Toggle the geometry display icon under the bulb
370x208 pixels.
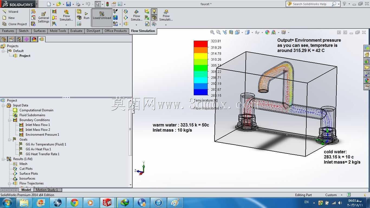(x=154, y=18)
